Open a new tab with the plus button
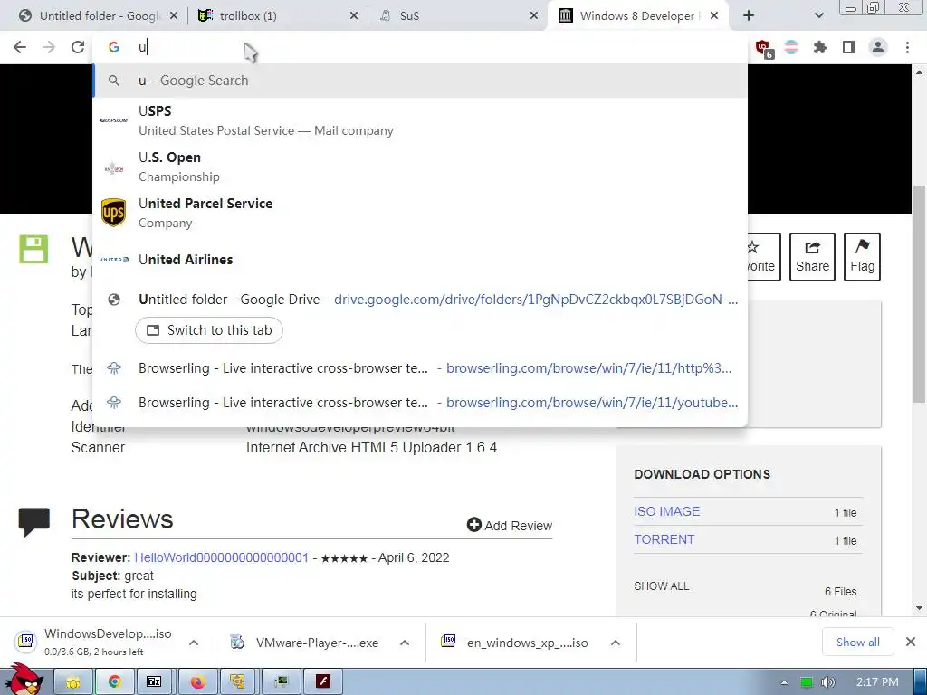Image resolution: width=927 pixels, height=695 pixels. (x=749, y=16)
